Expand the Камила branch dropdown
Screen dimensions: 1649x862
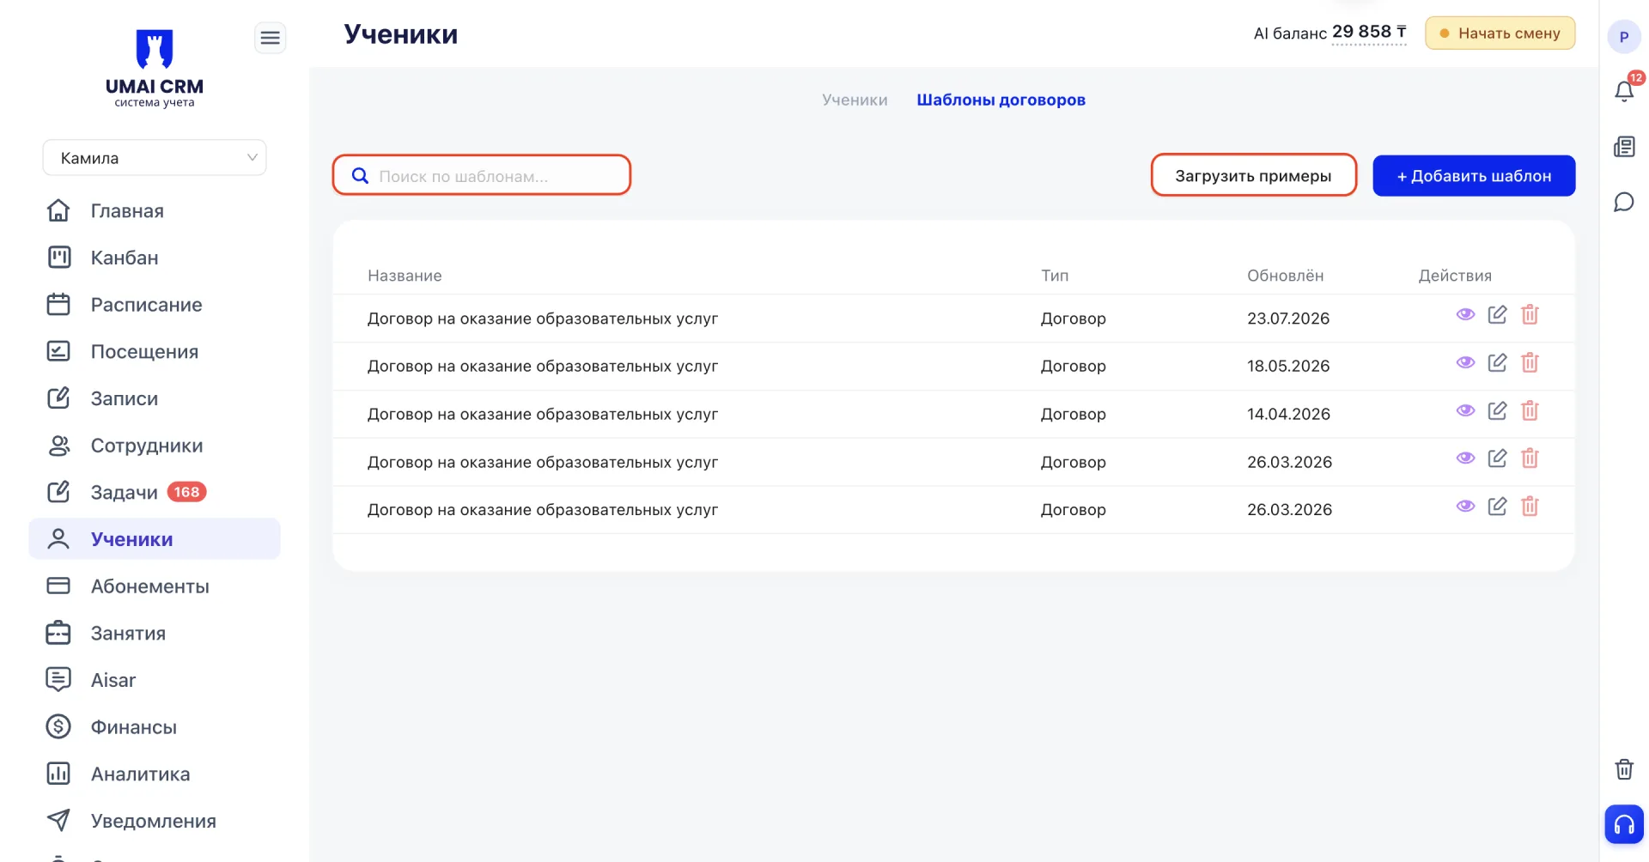click(155, 158)
